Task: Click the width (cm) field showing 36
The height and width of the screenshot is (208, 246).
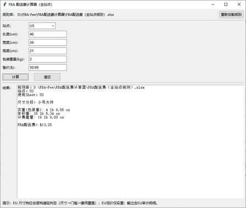Action: pyautogui.click(x=48, y=42)
